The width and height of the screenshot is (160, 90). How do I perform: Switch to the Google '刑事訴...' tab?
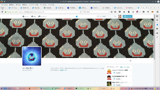107,8
